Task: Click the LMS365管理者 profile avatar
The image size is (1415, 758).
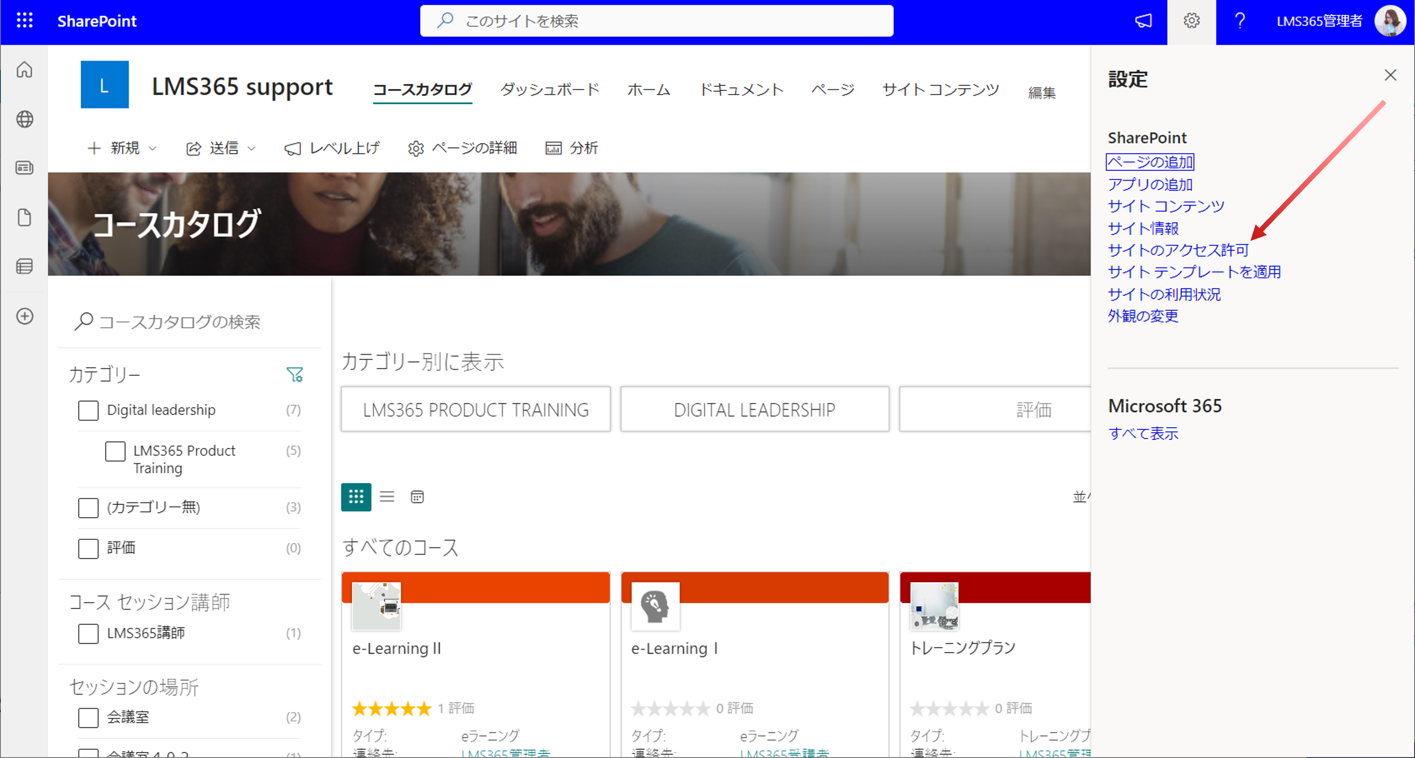Action: pos(1390,21)
